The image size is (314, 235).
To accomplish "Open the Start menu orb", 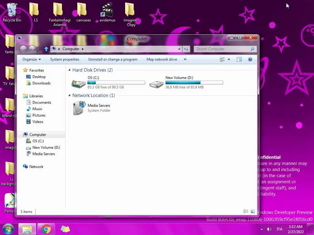I will pos(8,229).
